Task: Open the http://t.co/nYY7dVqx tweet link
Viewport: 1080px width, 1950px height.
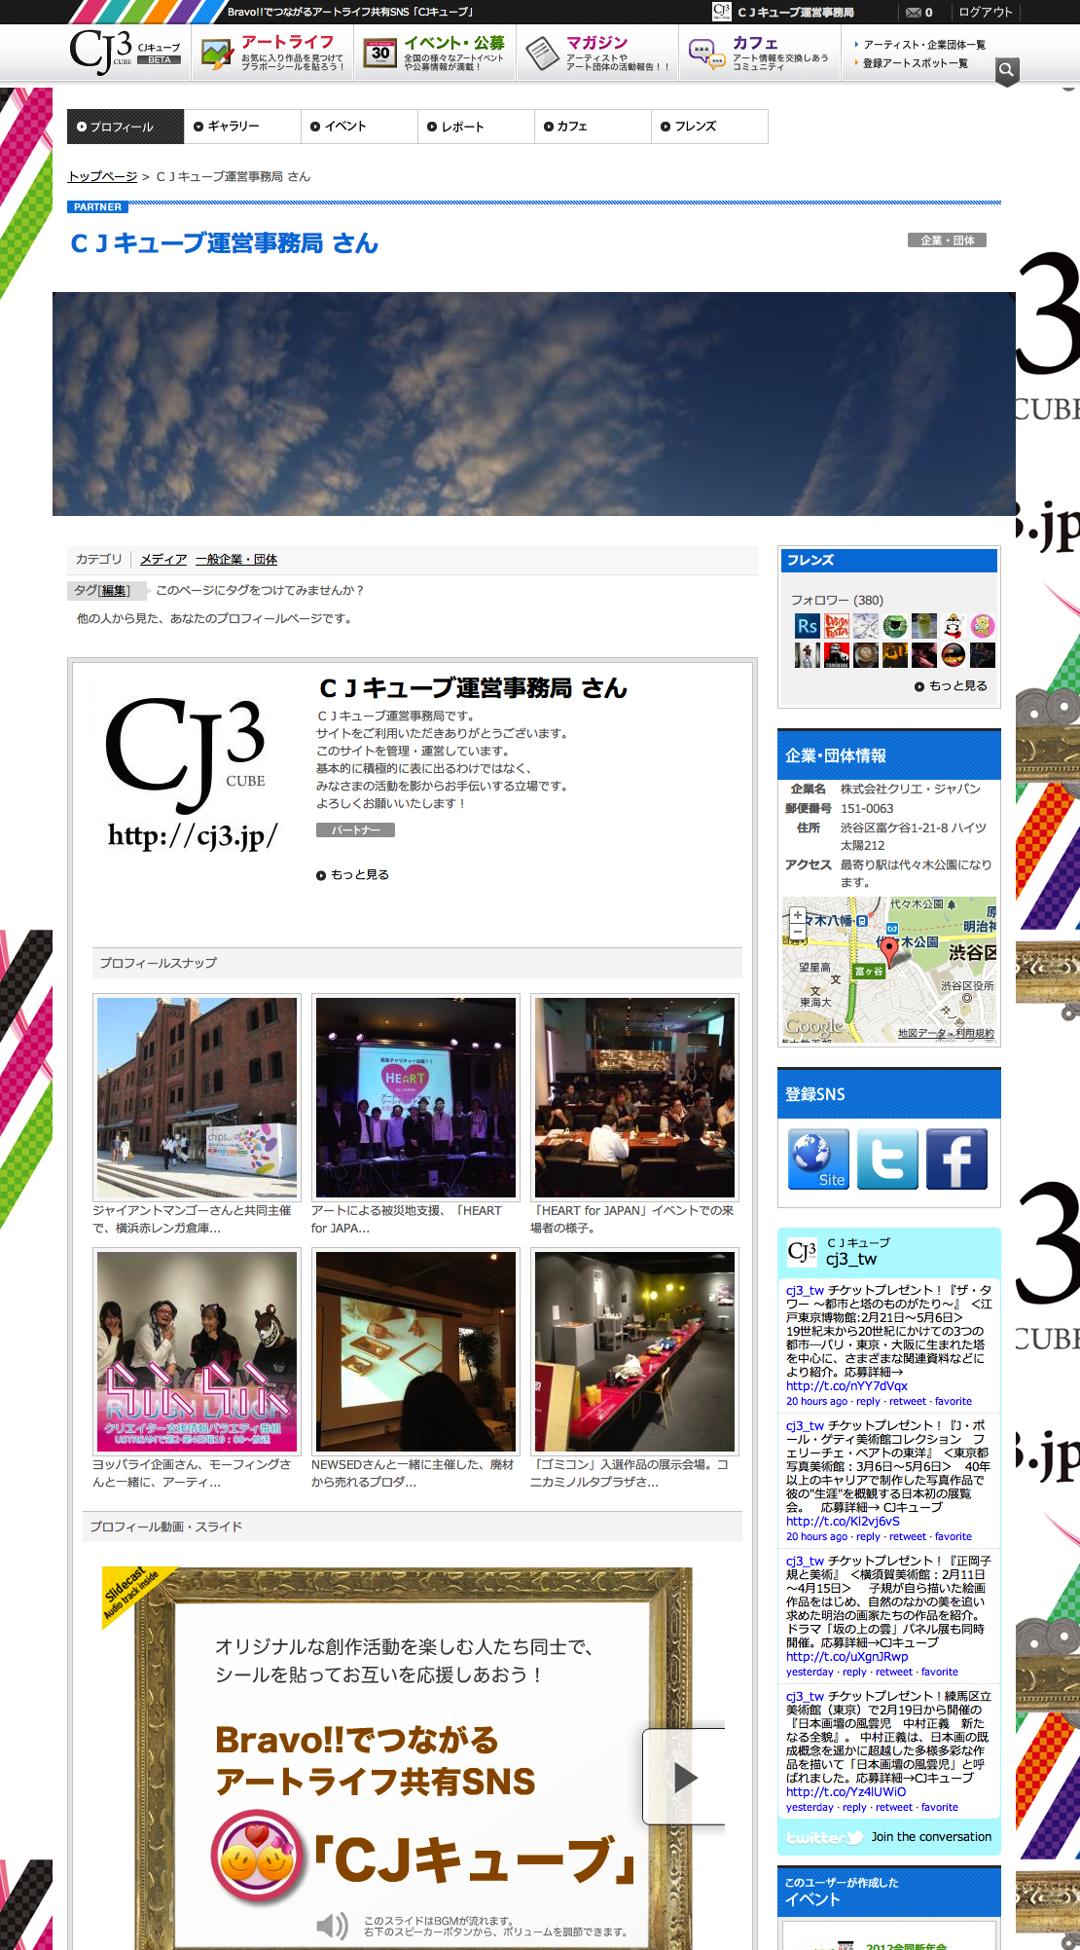Action: click(846, 1385)
